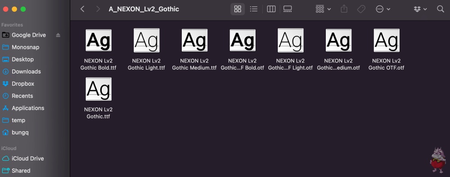Screen dimensions: 450x177
Task: Open the More actions ellipsis menu
Action: tap(383, 9)
